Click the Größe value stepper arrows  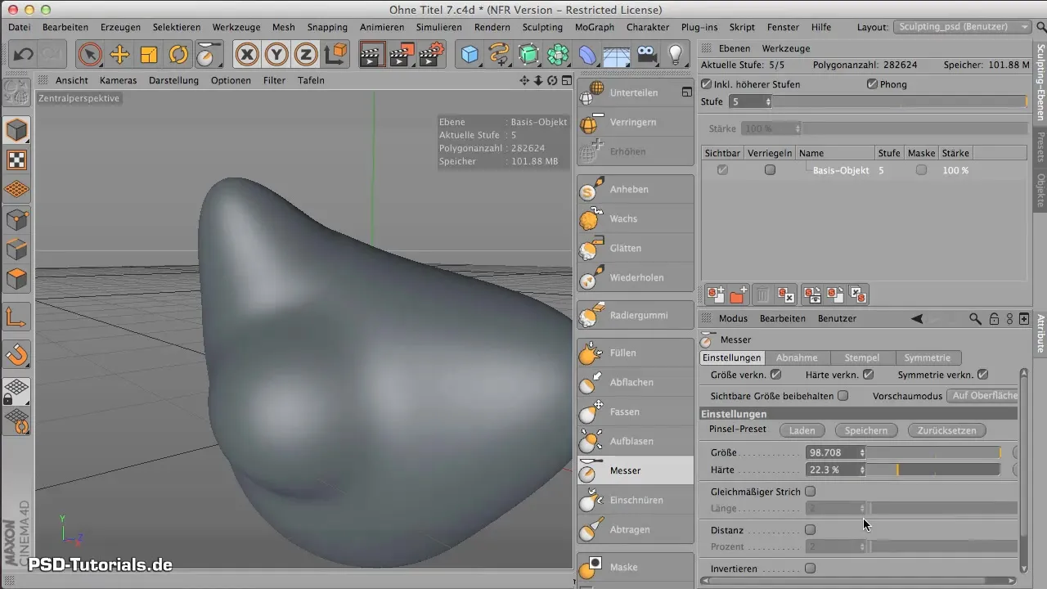coord(862,452)
